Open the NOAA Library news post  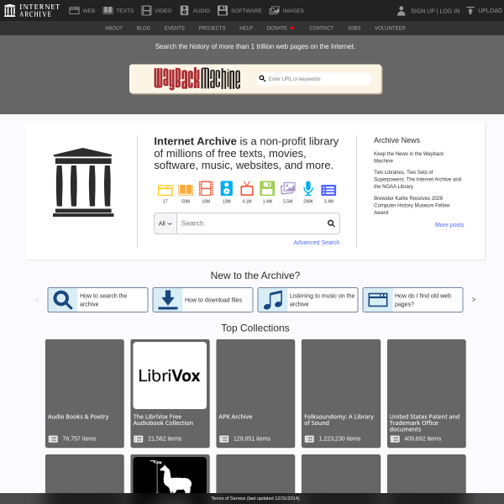point(417,179)
